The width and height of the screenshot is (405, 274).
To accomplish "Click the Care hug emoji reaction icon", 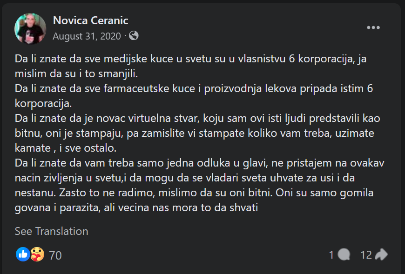I will (37, 254).
